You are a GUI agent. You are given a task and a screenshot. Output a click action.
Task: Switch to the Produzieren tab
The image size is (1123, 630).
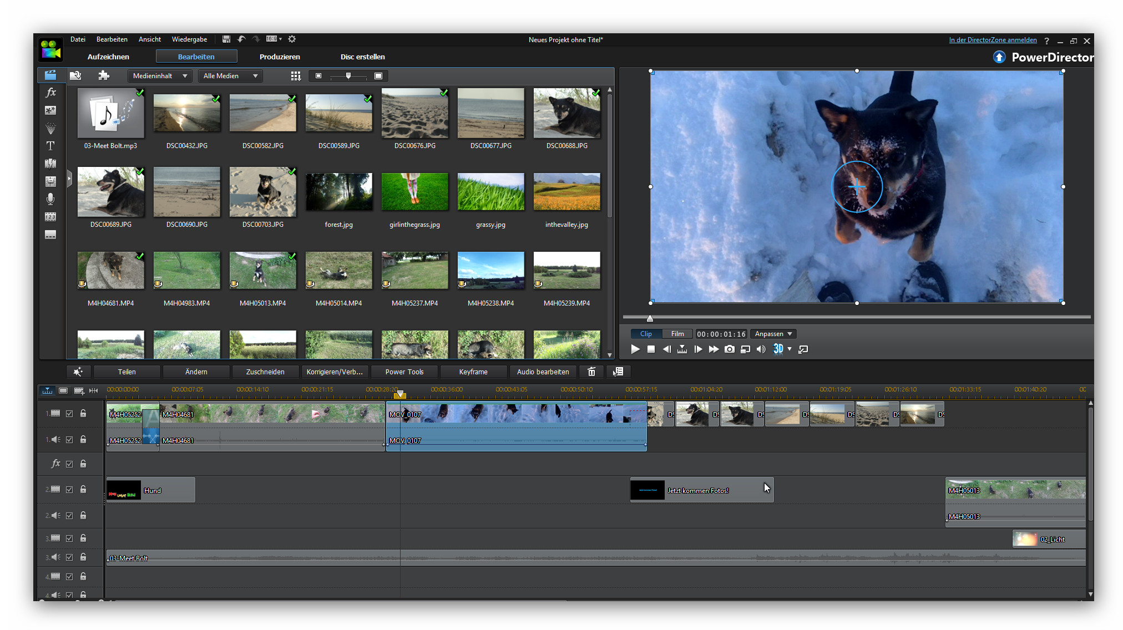(x=280, y=57)
